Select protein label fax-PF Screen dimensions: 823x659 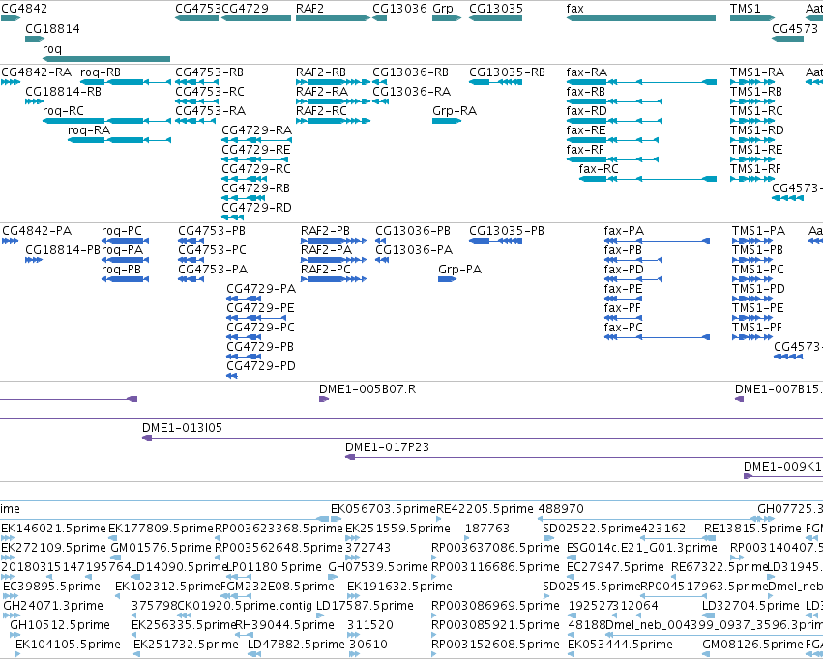pos(623,308)
